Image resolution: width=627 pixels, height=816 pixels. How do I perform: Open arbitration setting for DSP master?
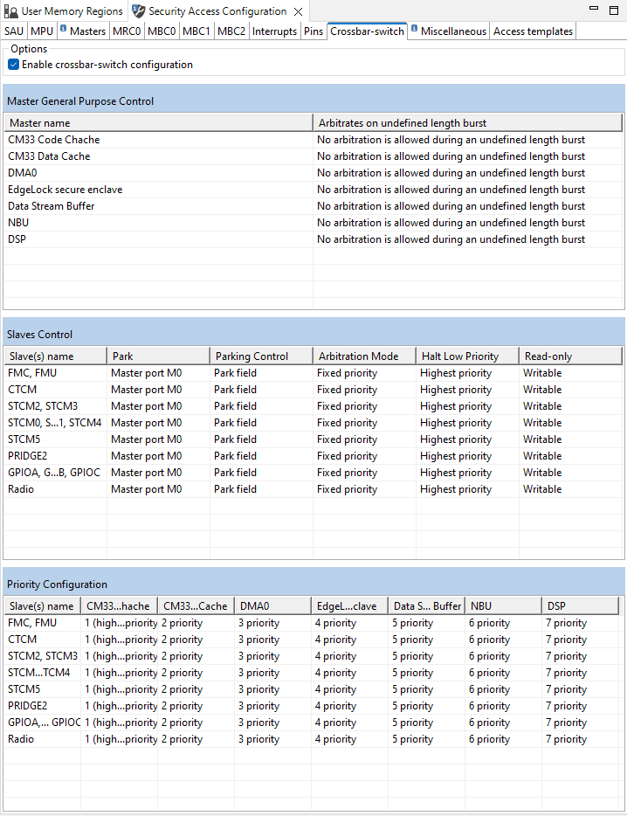467,239
